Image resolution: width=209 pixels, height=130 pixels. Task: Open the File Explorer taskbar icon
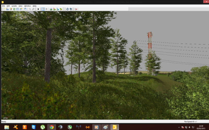[7, 127]
